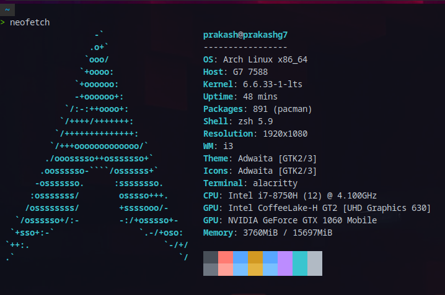Click the tilde directory indicator at top
This screenshot has height=295, width=445.
coord(7,10)
